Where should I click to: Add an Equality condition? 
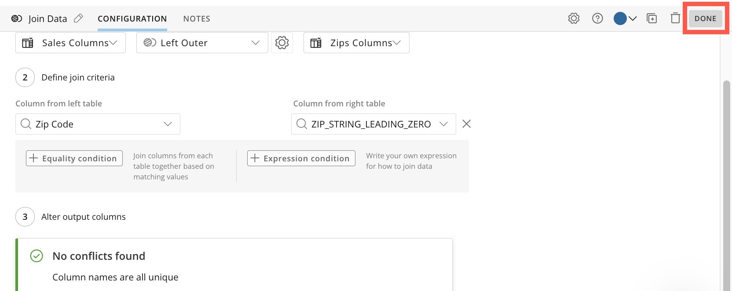tap(74, 158)
